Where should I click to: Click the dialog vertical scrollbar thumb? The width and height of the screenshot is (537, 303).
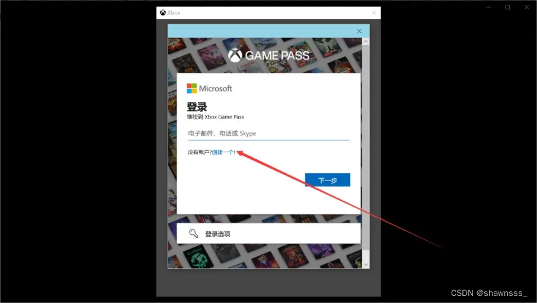click(366, 147)
